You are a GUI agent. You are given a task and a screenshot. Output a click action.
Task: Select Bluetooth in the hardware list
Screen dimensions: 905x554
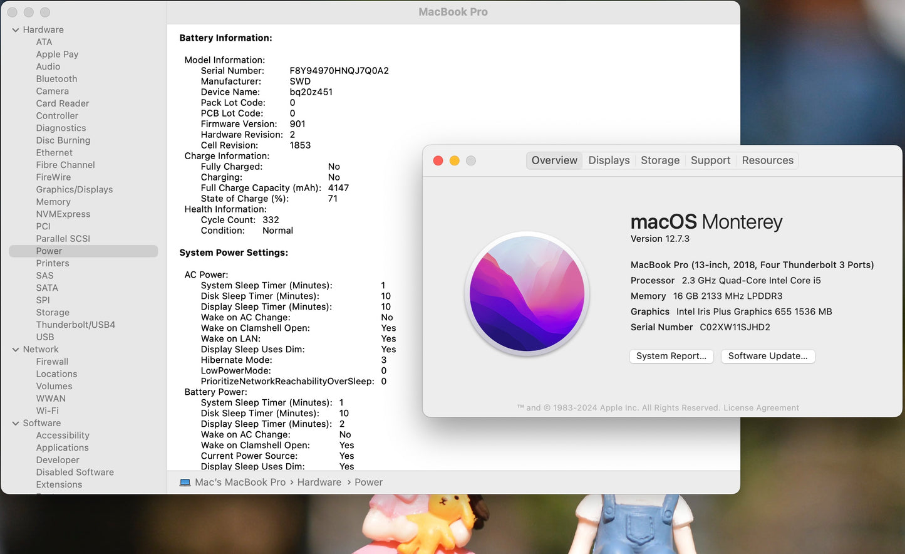click(x=56, y=79)
